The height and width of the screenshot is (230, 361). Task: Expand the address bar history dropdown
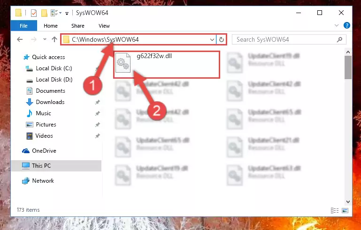212,39
